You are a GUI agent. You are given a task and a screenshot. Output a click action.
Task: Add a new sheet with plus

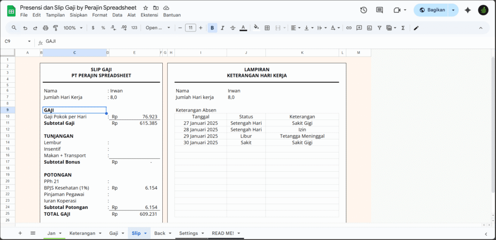[x=20, y=233]
